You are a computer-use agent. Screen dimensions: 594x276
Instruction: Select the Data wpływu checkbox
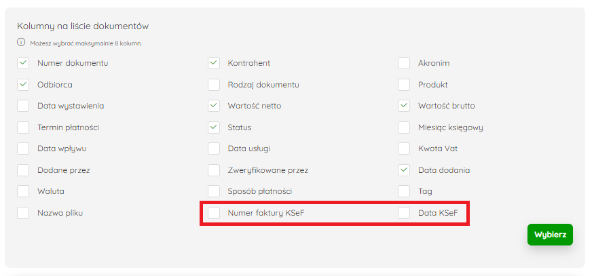[x=23, y=149]
